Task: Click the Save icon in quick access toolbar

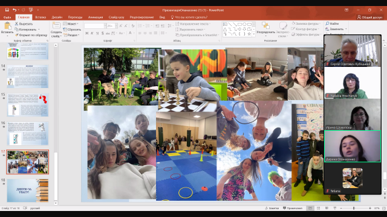Action: click(7, 10)
